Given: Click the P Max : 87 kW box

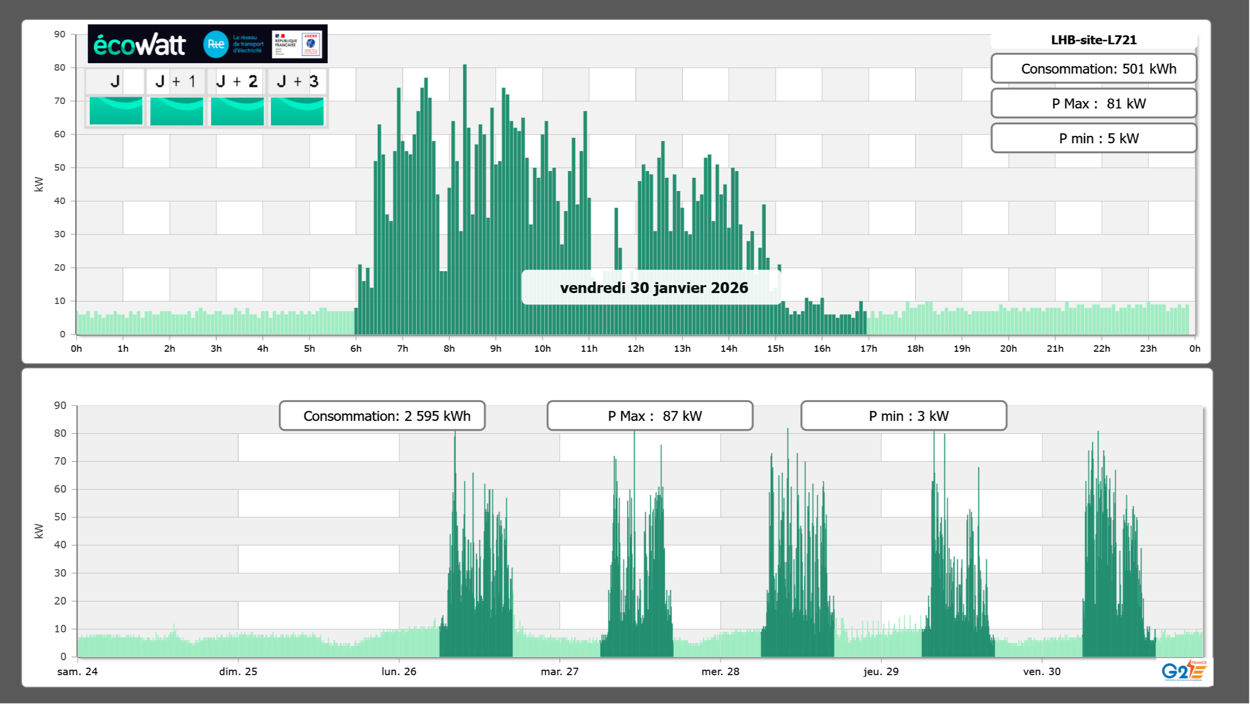Looking at the screenshot, I should pyautogui.click(x=650, y=416).
